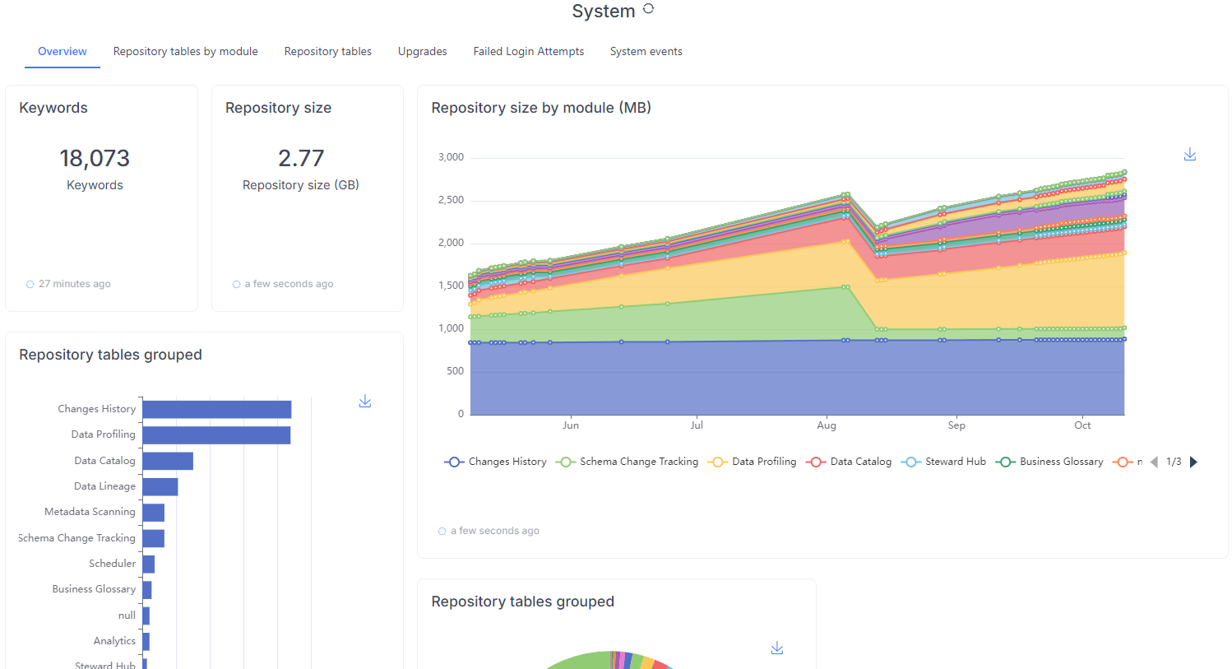Click the Scheduler bar in chart
This screenshot has width=1232, height=669.
pos(149,564)
